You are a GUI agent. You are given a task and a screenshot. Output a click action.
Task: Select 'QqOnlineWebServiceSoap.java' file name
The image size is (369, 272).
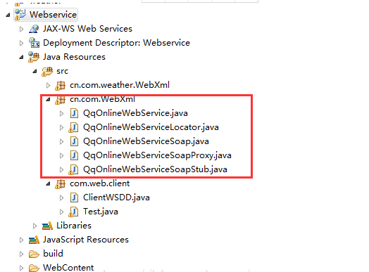coord(146,141)
